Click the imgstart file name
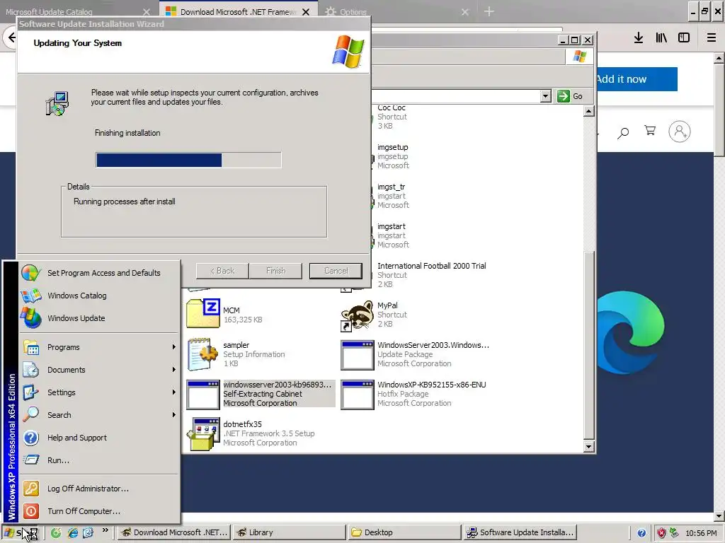Screen dimensions: 725x543 391,226
